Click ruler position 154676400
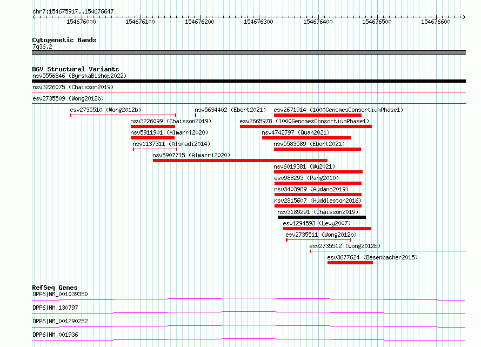Image resolution: width=481 pixels, height=347 pixels. point(318,22)
